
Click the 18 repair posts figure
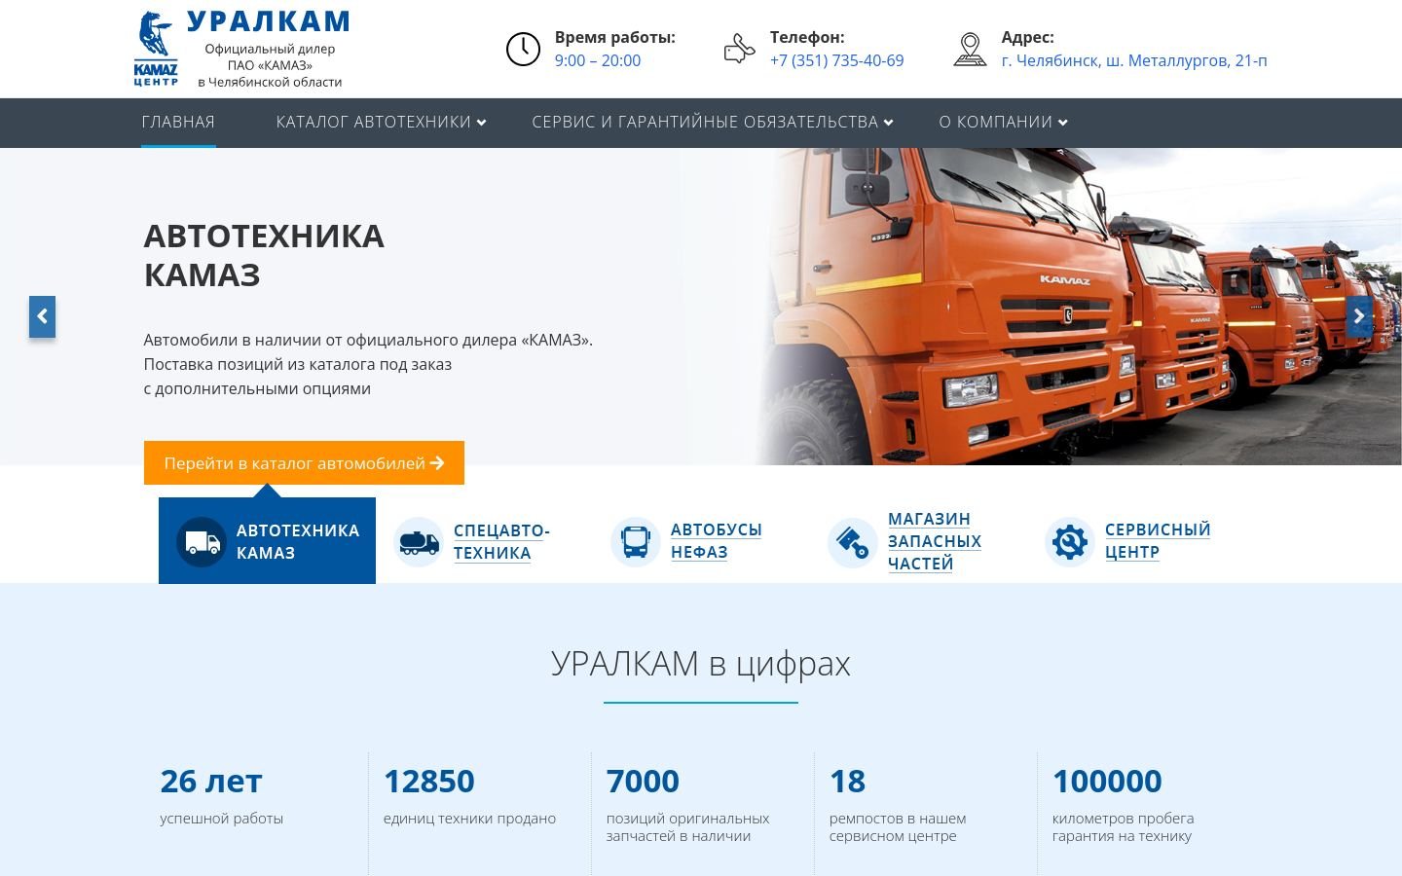click(x=847, y=781)
